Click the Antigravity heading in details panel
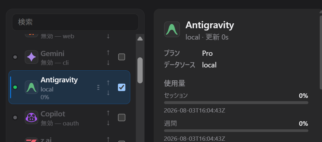 click(x=210, y=25)
